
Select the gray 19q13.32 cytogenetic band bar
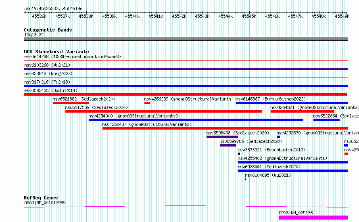pyautogui.click(x=186, y=39)
